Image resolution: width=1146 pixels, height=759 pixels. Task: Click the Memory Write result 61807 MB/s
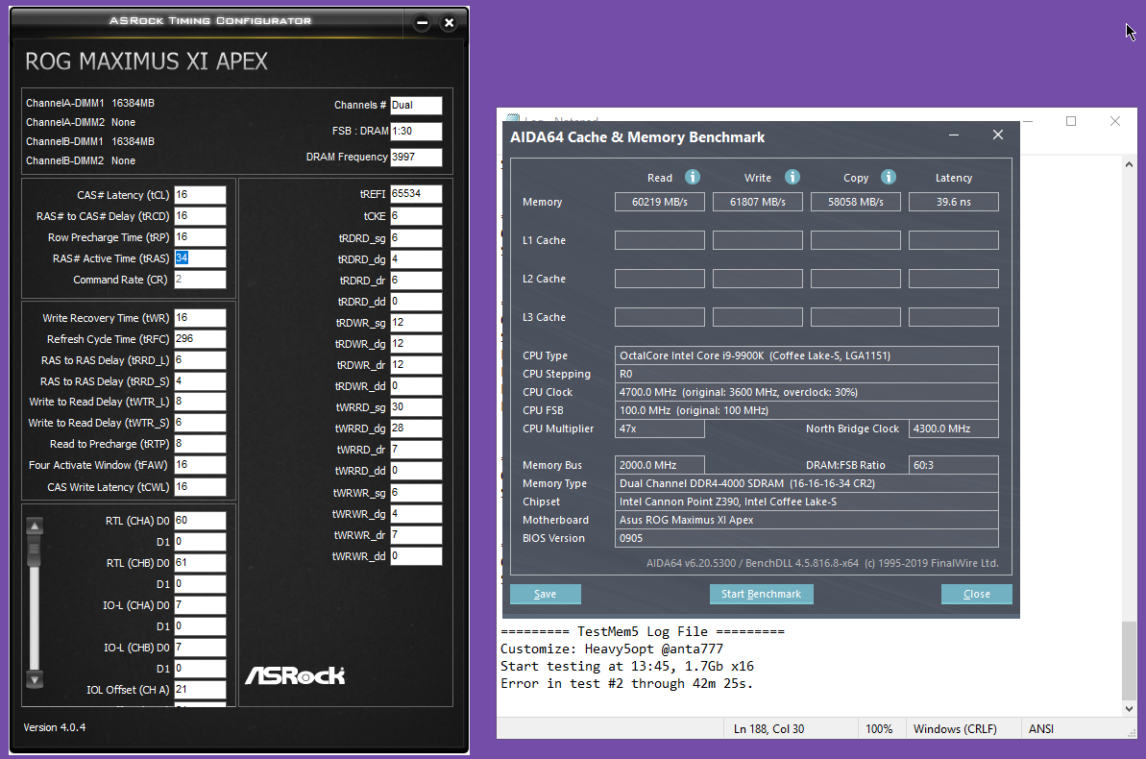758,202
